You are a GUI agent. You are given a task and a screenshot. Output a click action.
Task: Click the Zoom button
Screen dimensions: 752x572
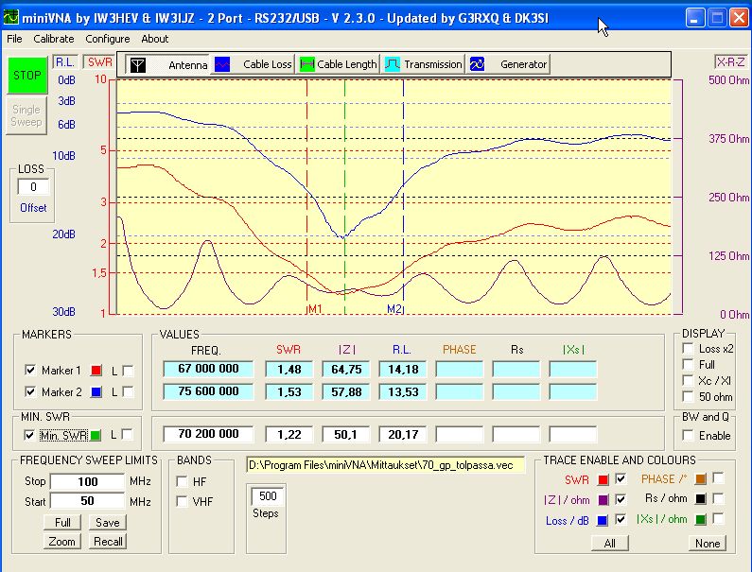pyautogui.click(x=62, y=542)
